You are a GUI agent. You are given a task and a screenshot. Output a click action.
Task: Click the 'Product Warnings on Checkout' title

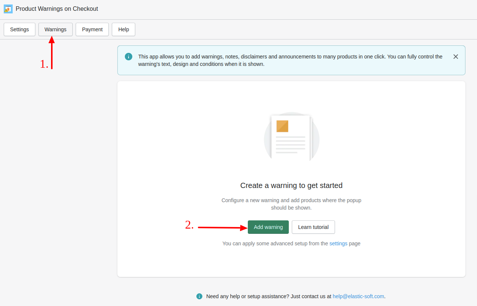click(x=57, y=9)
